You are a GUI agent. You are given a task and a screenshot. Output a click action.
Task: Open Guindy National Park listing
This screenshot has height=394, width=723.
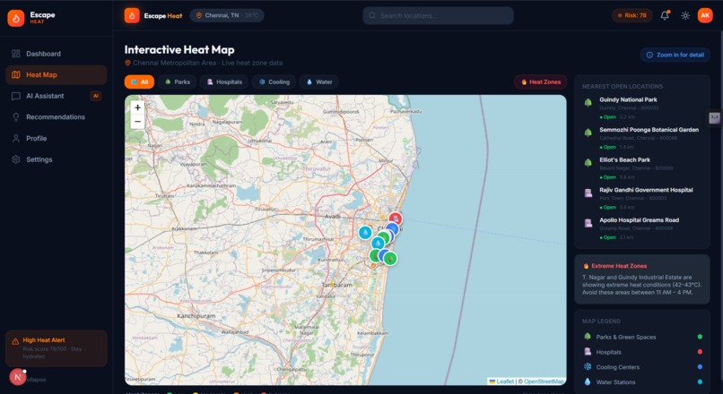[642, 108]
